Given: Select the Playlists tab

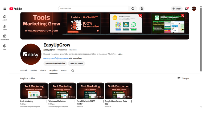Looking at the screenshot, I should (53, 70).
